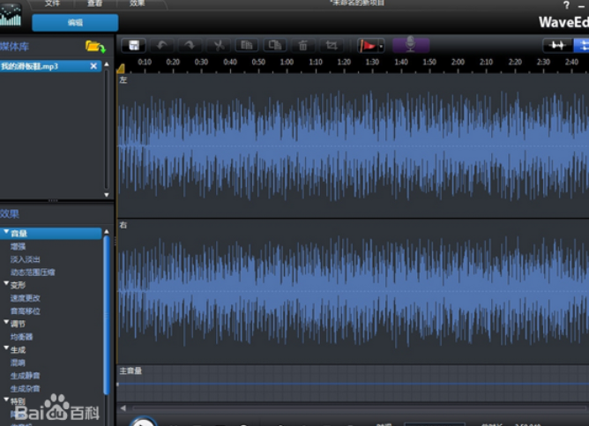Click the Redo arrow icon
The width and height of the screenshot is (589, 426).
click(x=190, y=46)
